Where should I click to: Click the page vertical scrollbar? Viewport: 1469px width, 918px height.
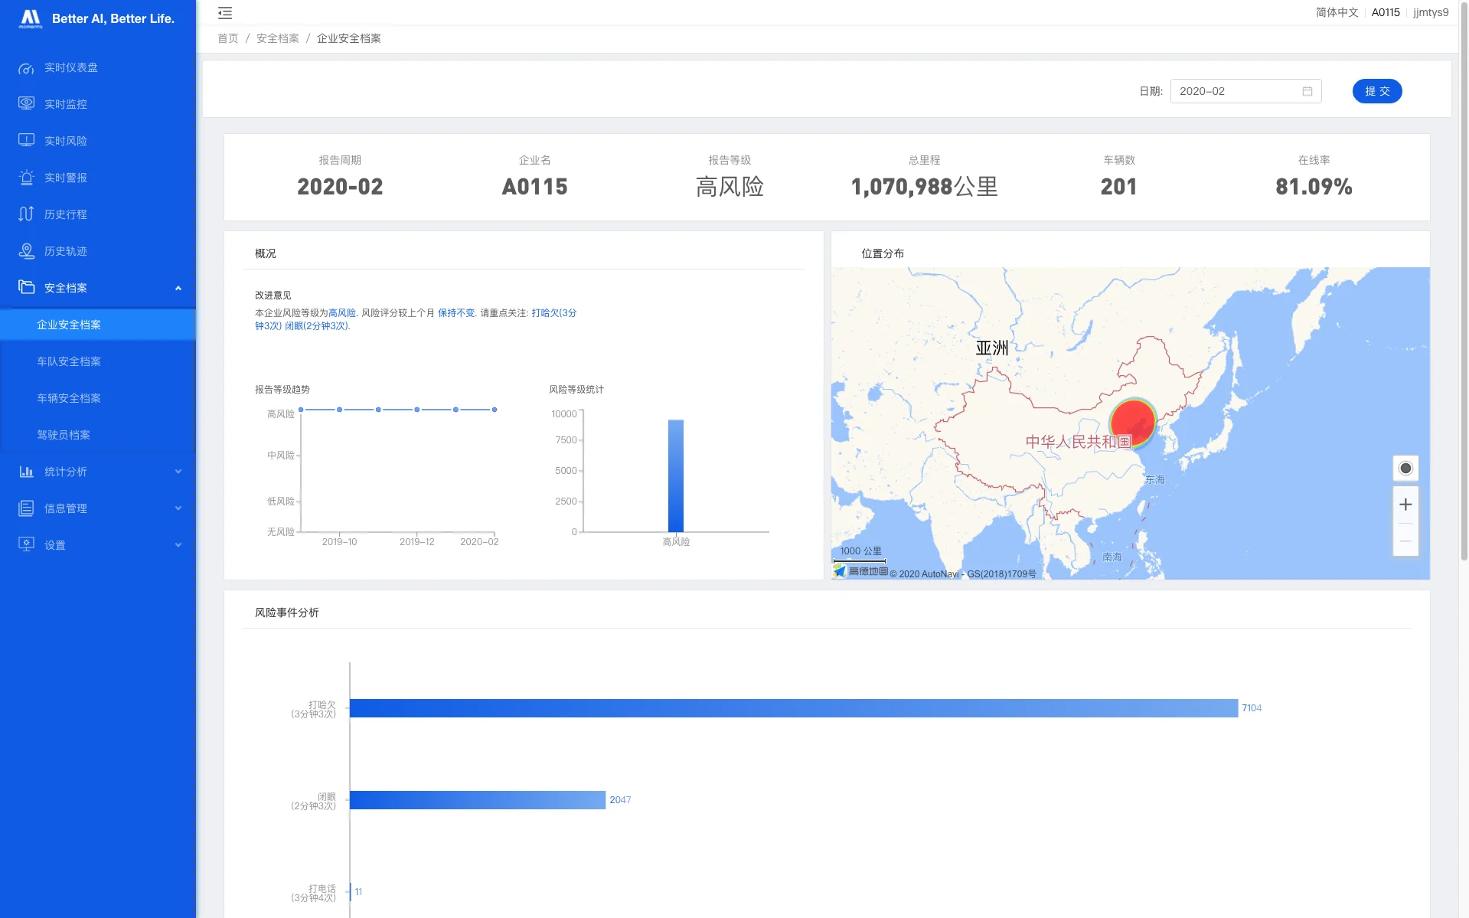pyautogui.click(x=1464, y=283)
